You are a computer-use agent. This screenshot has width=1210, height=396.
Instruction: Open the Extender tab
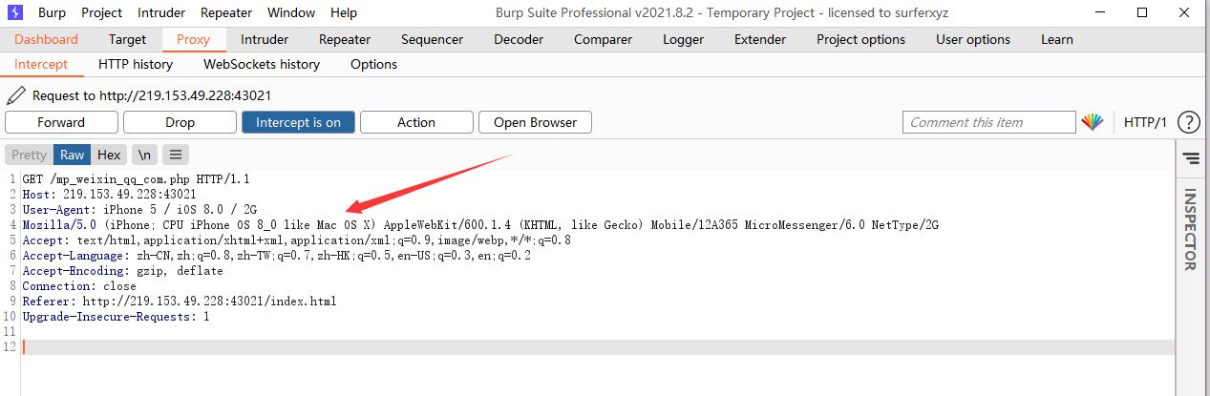(760, 39)
